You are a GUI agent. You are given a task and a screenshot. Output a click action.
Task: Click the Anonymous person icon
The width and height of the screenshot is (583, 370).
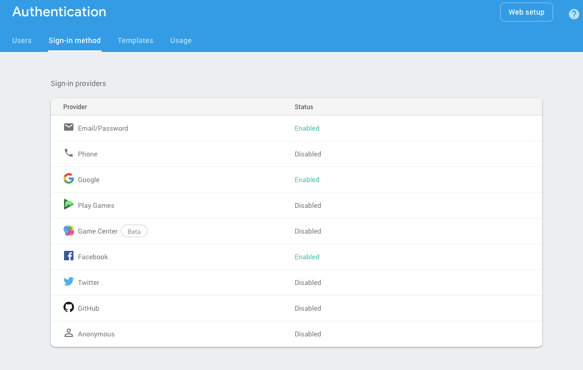68,333
